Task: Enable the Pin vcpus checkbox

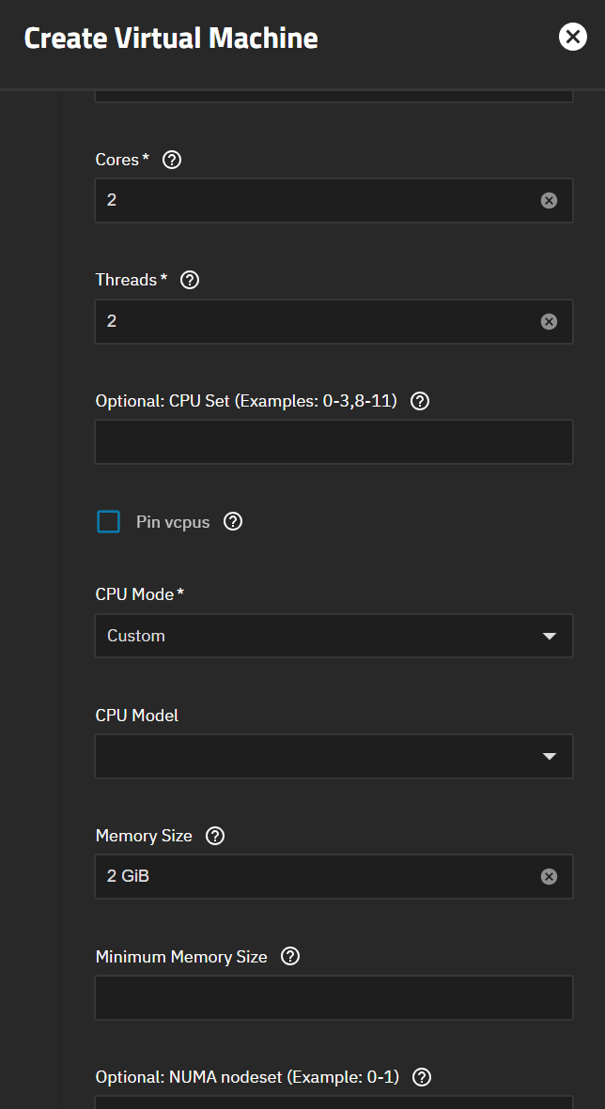Action: pyautogui.click(x=109, y=521)
